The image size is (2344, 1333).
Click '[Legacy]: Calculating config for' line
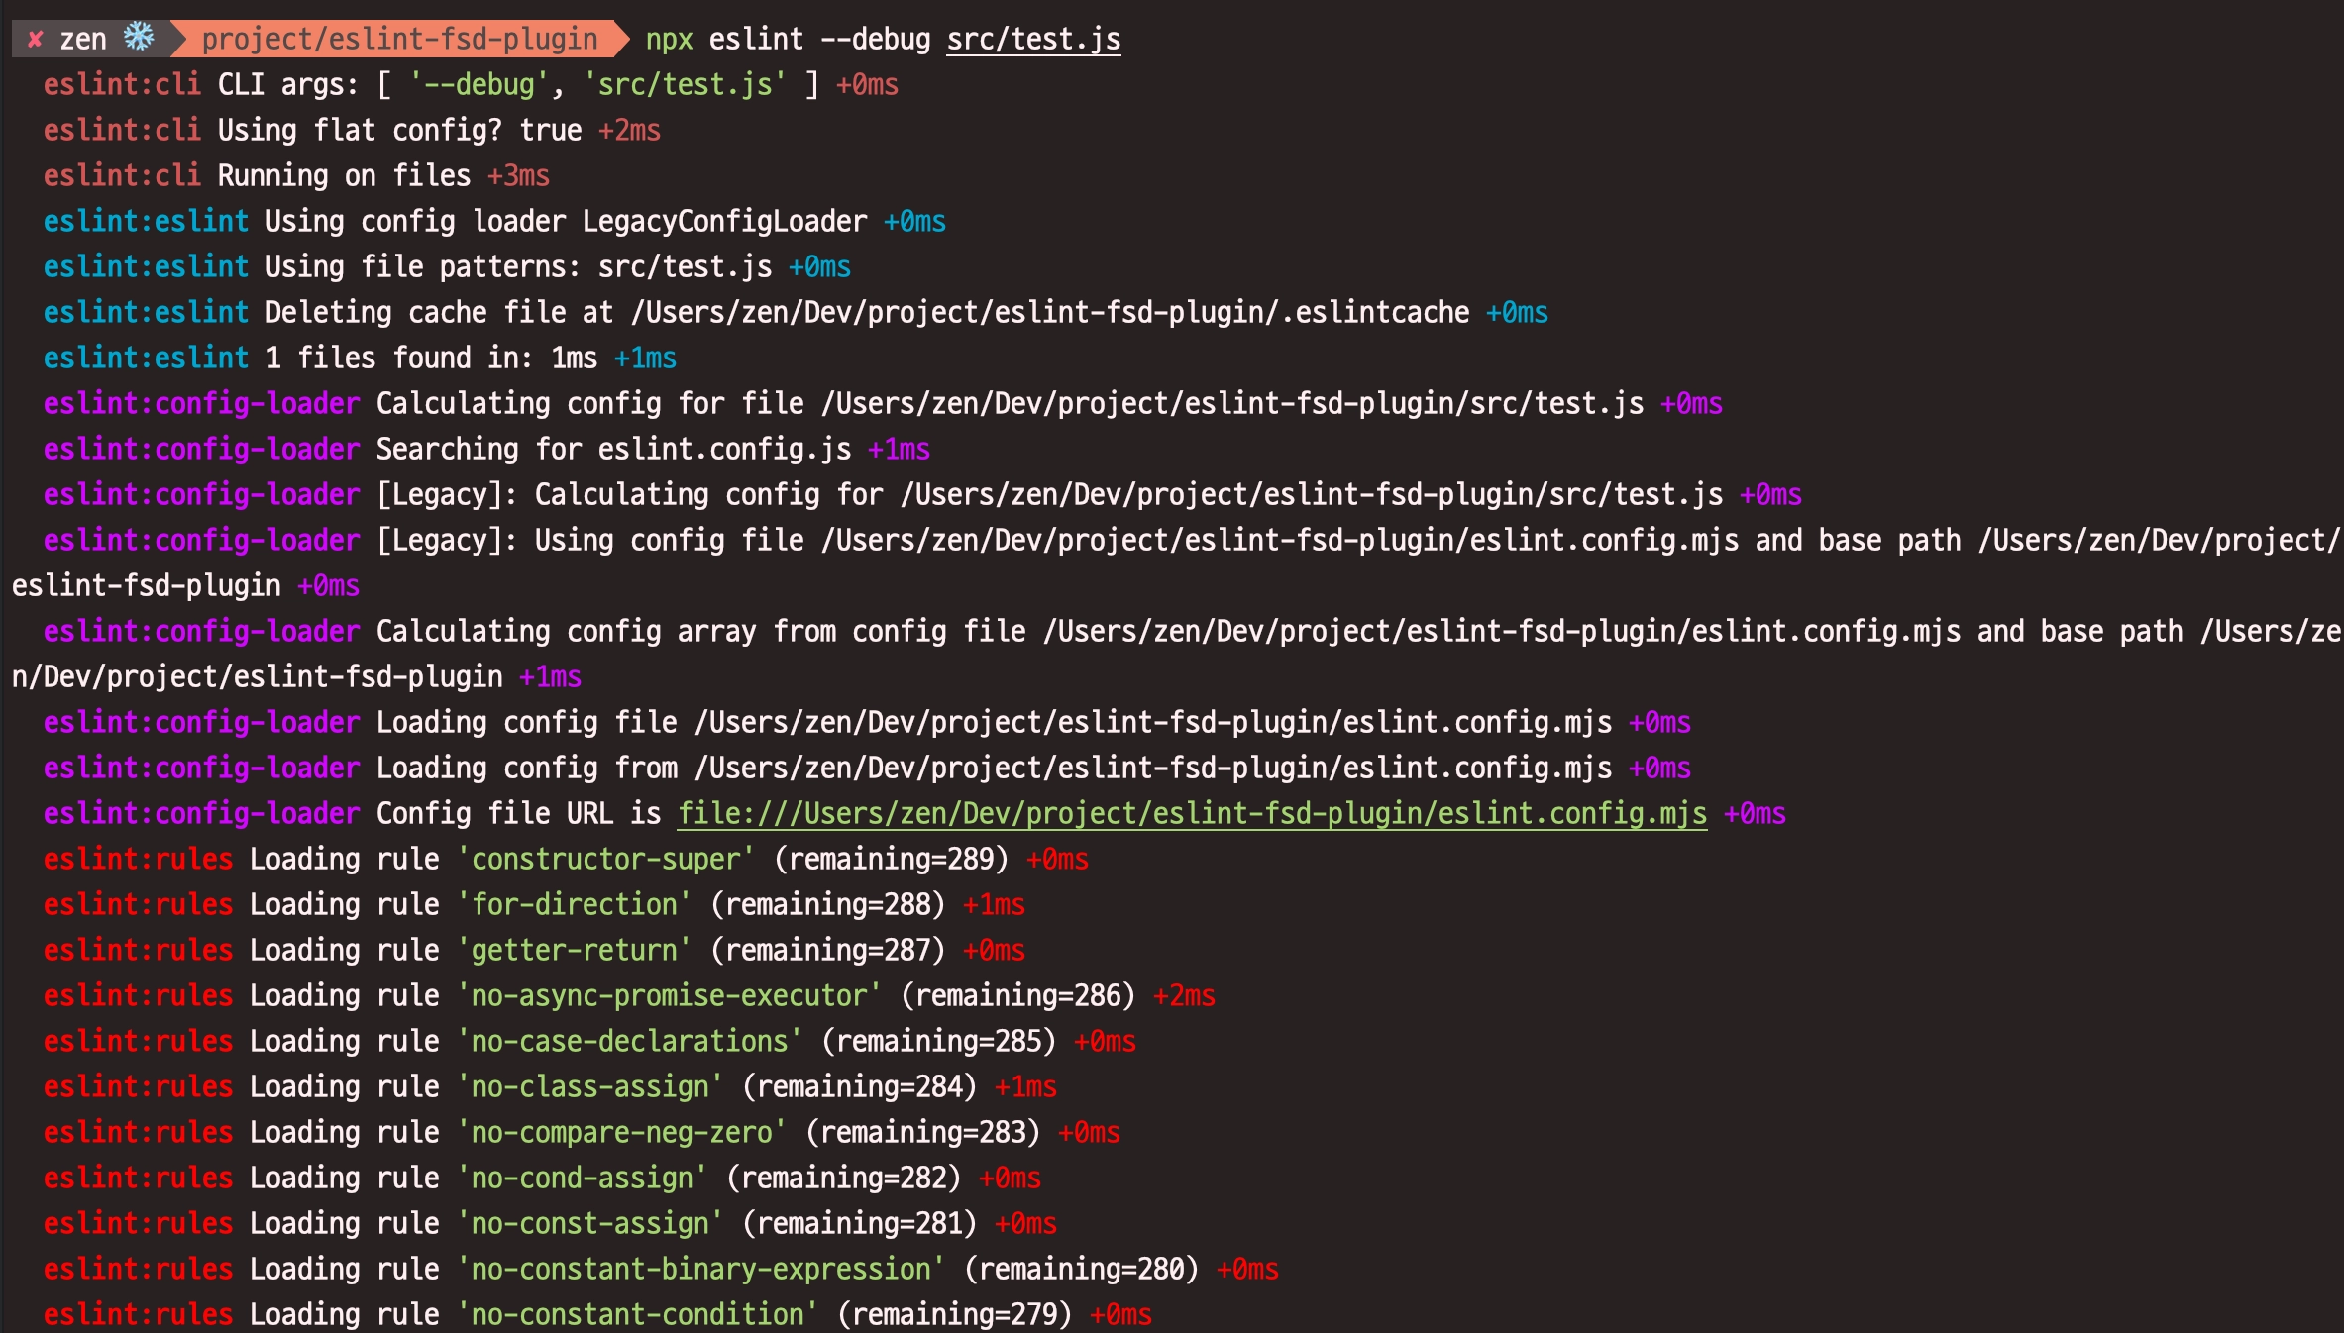[922, 495]
